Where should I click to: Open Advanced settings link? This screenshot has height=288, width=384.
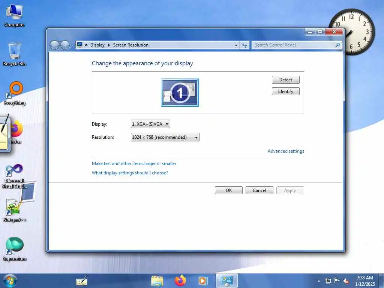click(286, 151)
